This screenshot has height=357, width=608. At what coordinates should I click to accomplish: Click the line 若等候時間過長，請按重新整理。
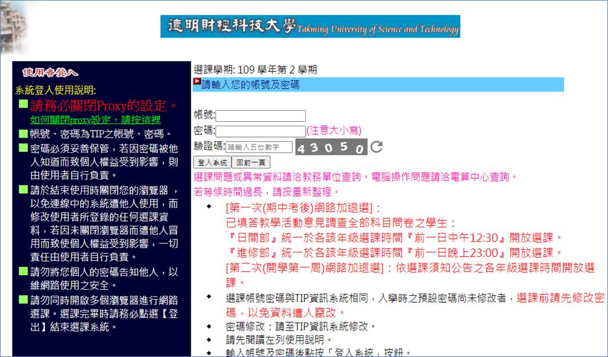[x=267, y=192]
